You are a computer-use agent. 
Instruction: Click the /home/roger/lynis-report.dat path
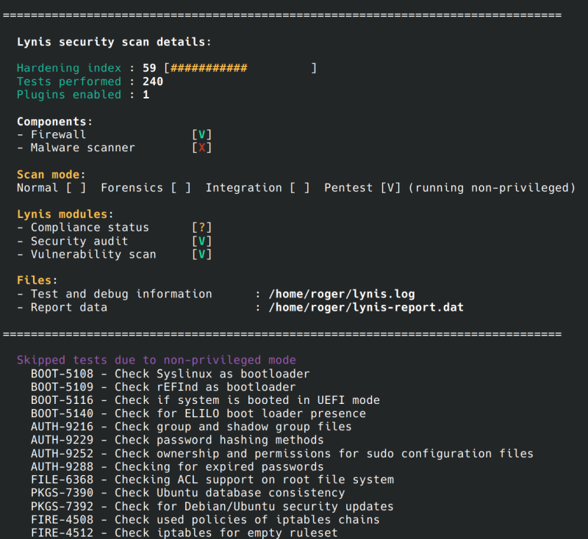click(x=366, y=307)
